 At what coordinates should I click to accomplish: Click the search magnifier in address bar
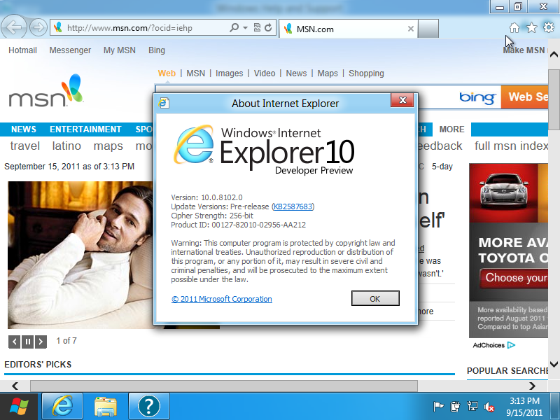tap(234, 28)
